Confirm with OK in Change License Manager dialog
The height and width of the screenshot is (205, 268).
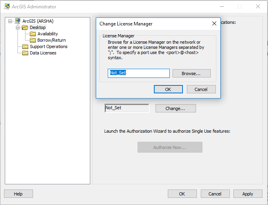pos(168,89)
